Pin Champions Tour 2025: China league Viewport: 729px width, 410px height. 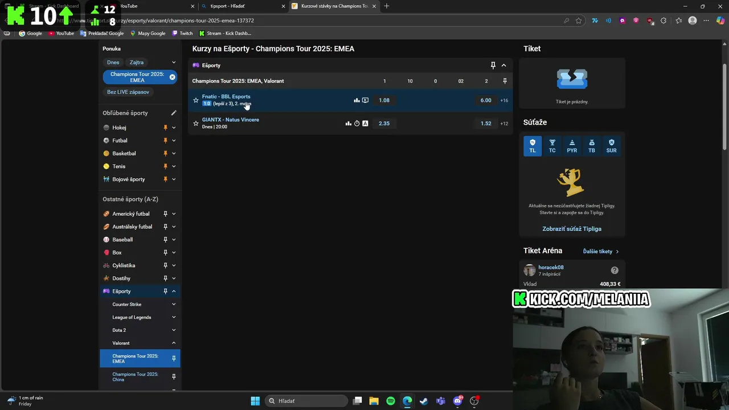pyautogui.click(x=174, y=376)
